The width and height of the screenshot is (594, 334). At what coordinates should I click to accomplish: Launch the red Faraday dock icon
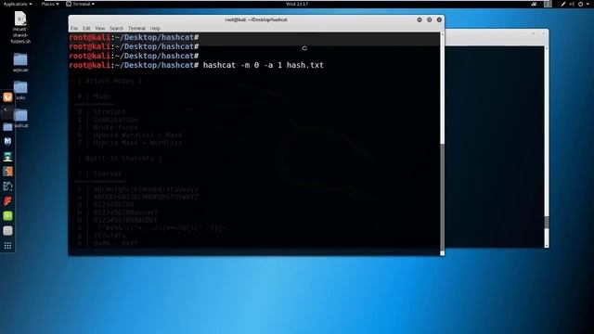point(7,201)
